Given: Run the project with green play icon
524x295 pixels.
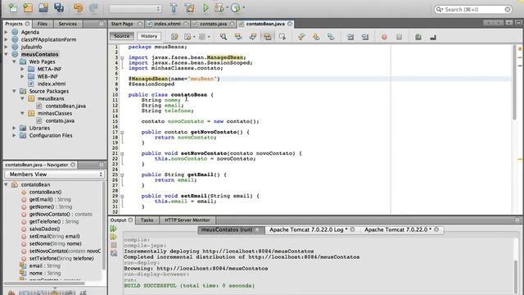Looking at the screenshot, I should 206,7.
